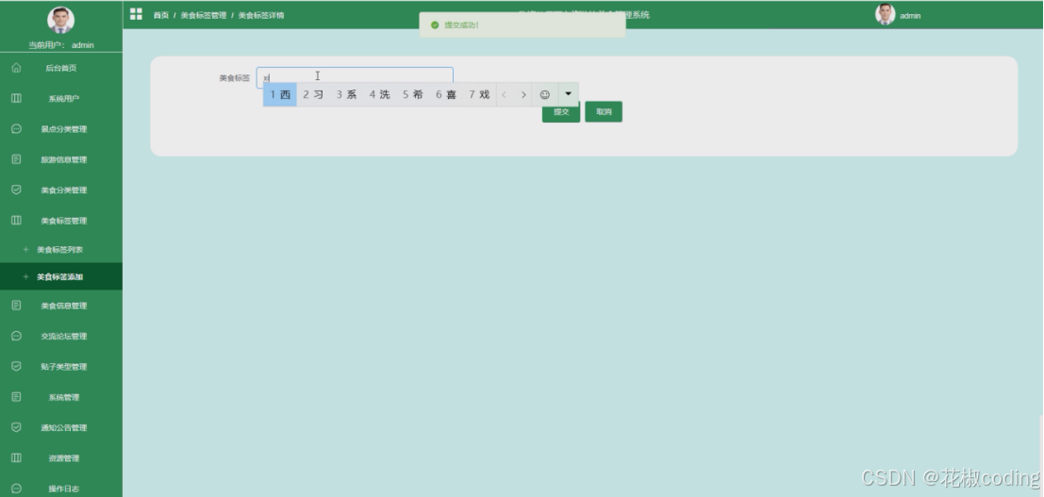Click the document icon beside 系统管理
This screenshot has width=1044, height=497.
click(17, 396)
